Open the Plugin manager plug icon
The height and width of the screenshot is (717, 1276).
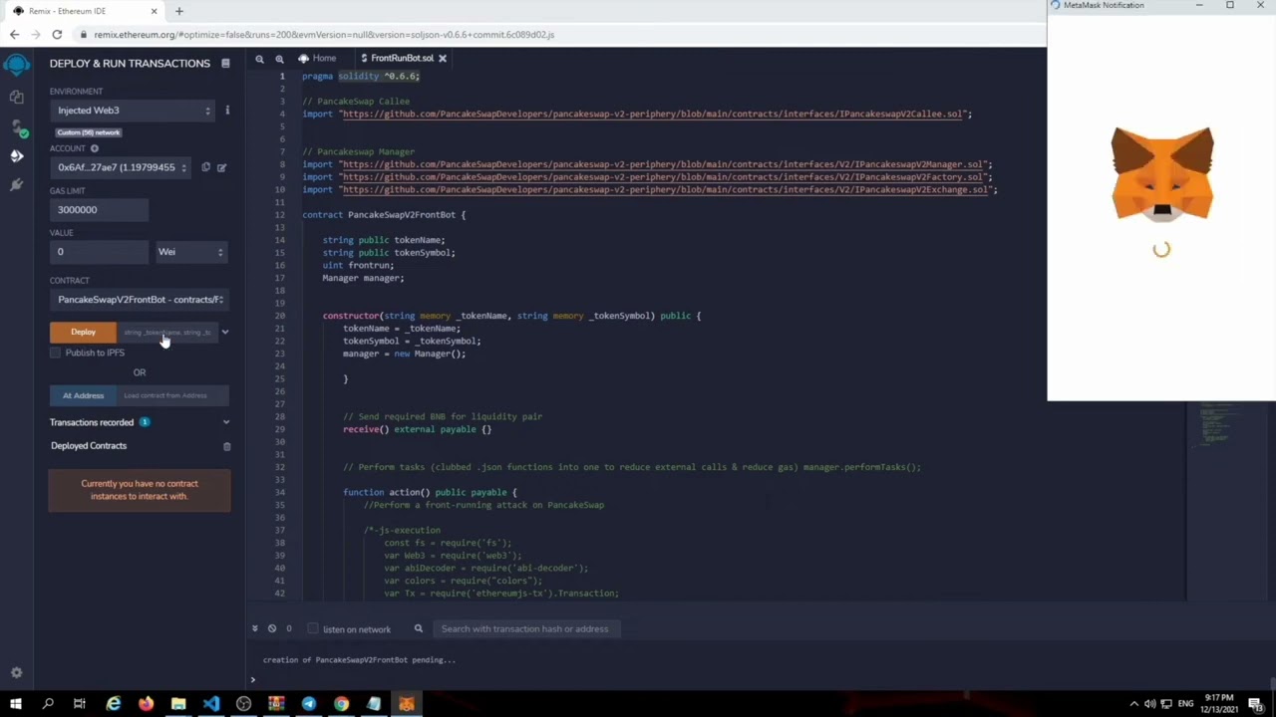pos(16,185)
